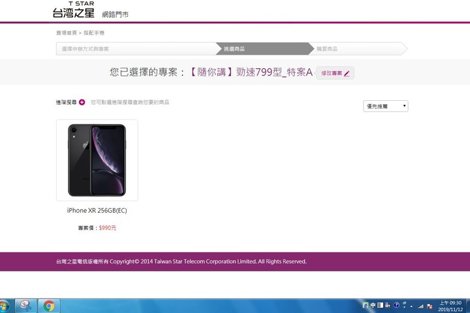Select the 挑選商品 step
The height and width of the screenshot is (313, 470).
(x=264, y=49)
